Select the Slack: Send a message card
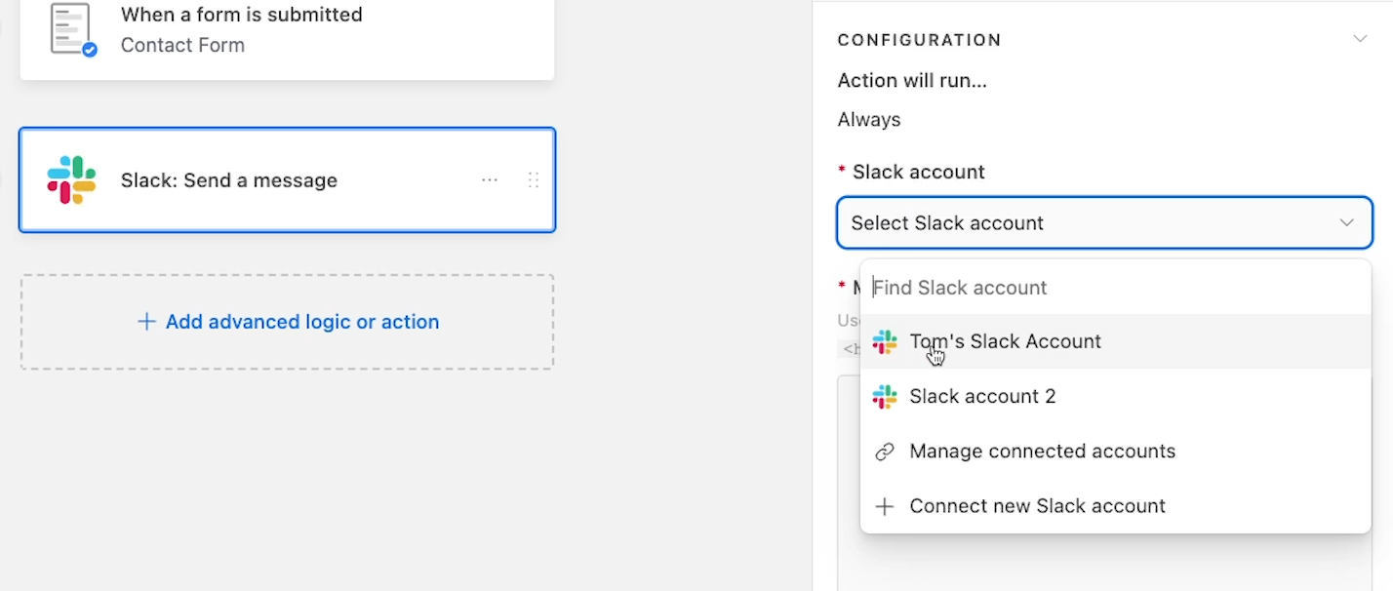 click(288, 180)
